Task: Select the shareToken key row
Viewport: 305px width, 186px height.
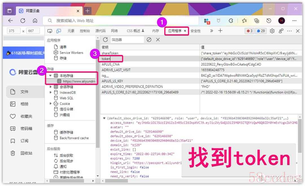Action: pyautogui.click(x=201, y=53)
